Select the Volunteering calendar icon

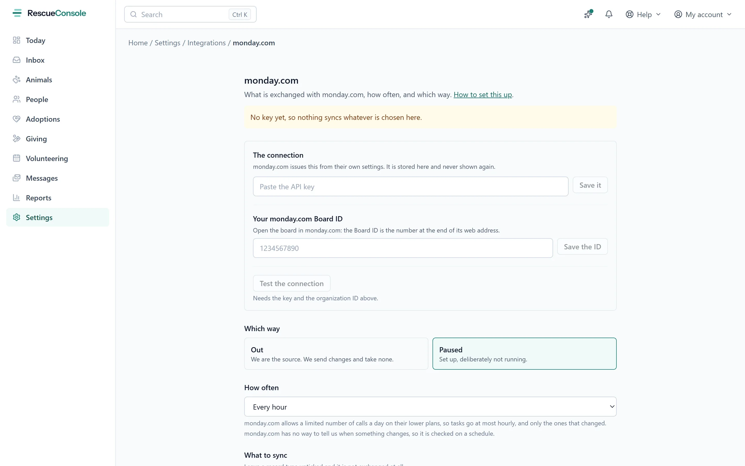tap(17, 158)
